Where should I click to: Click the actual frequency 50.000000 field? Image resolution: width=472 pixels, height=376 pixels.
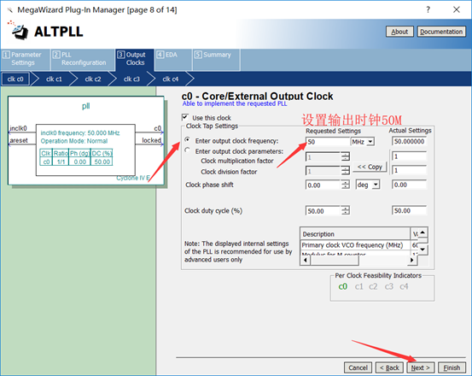point(410,141)
